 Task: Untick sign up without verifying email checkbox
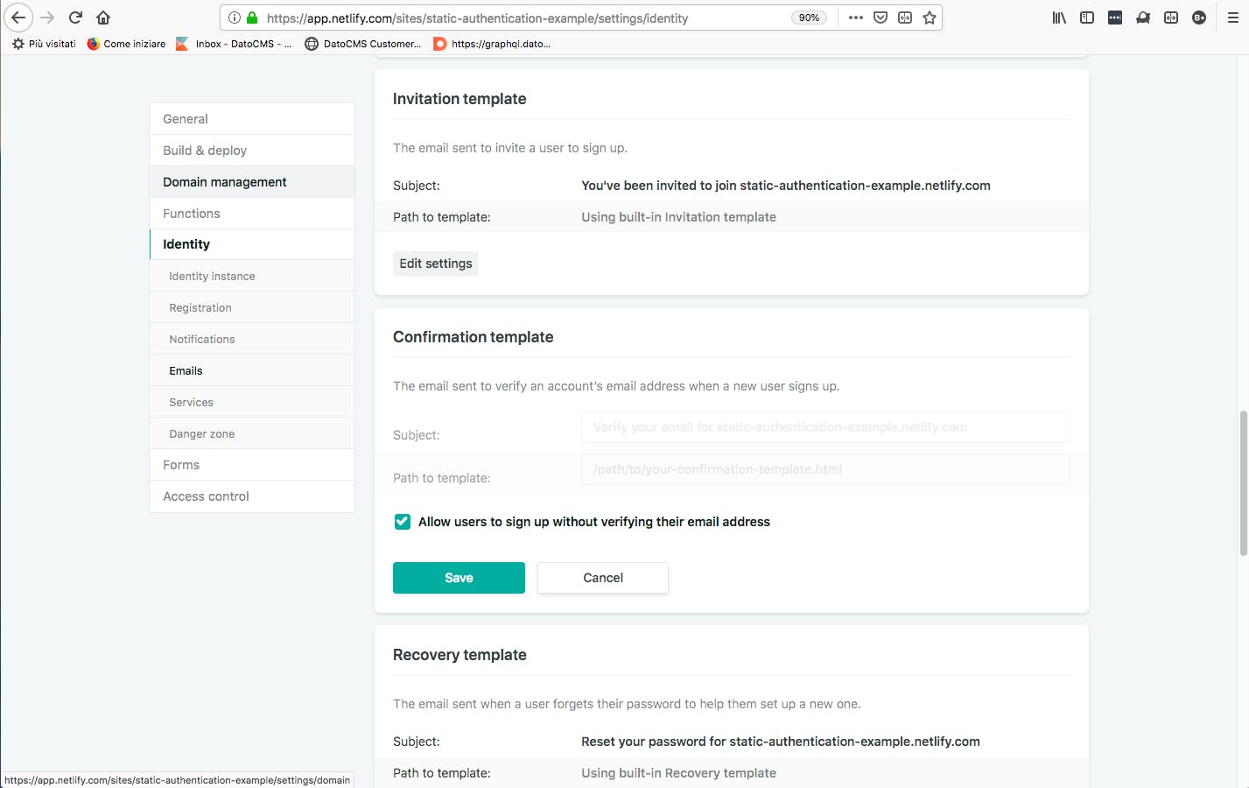(403, 522)
